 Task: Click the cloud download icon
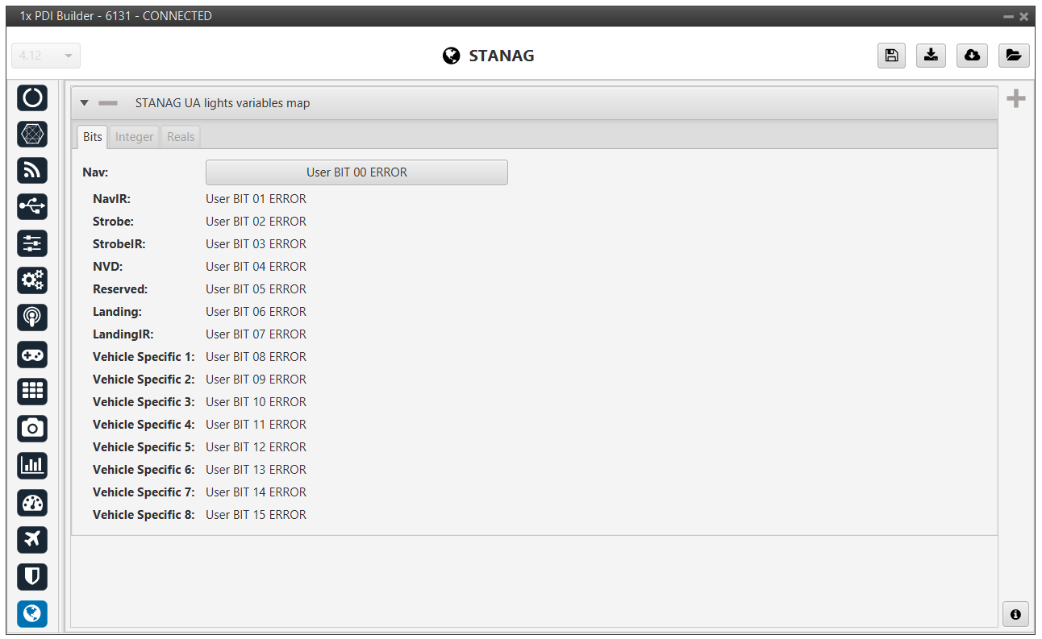click(x=973, y=55)
